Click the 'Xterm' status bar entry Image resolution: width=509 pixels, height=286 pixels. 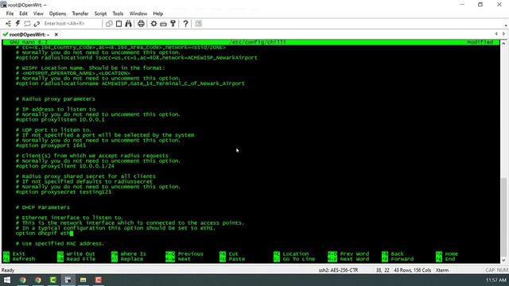pos(442,270)
